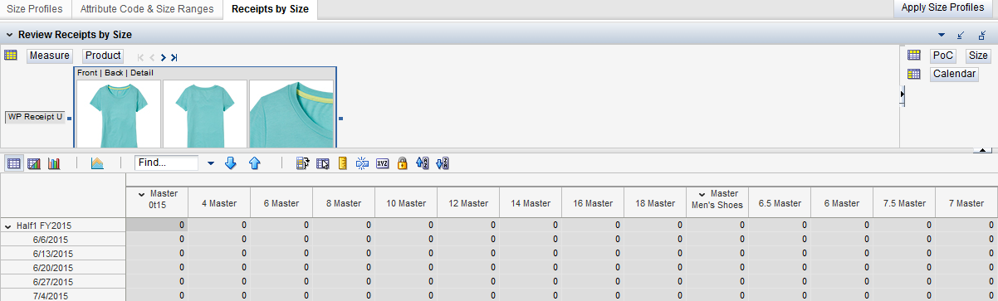Collapse the Master 0t15 column group

coord(142,194)
